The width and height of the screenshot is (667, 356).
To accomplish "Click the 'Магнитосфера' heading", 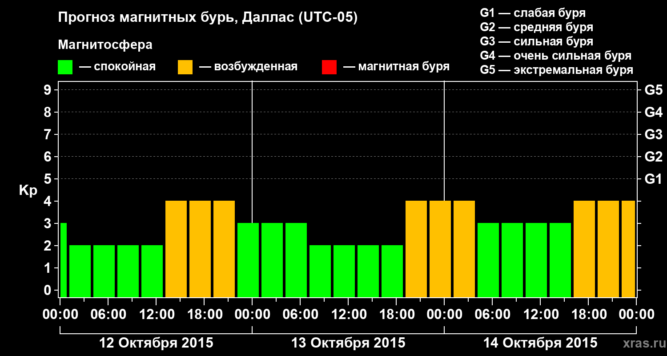I will tap(105, 45).
